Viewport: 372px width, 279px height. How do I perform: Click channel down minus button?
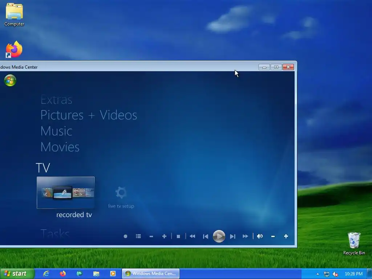(151, 236)
